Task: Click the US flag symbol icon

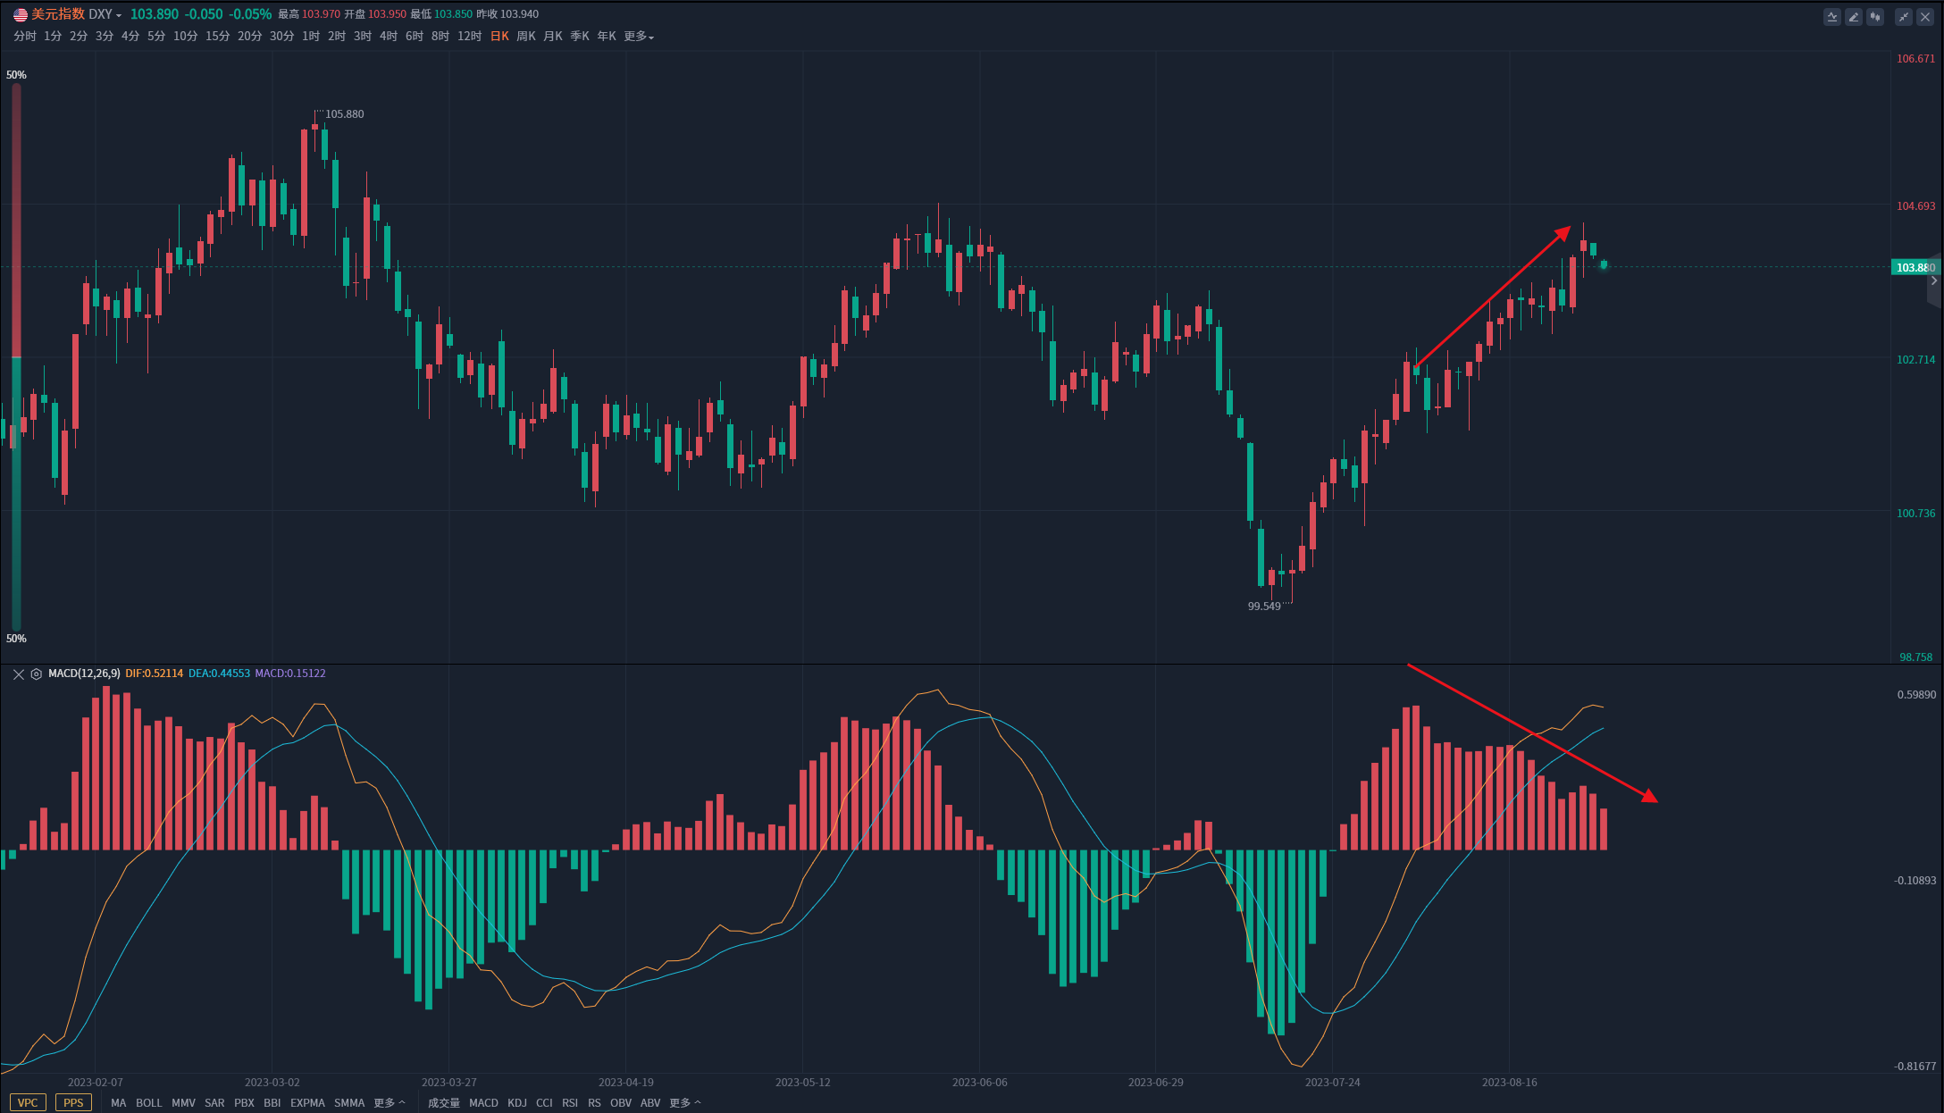Action: pyautogui.click(x=21, y=14)
